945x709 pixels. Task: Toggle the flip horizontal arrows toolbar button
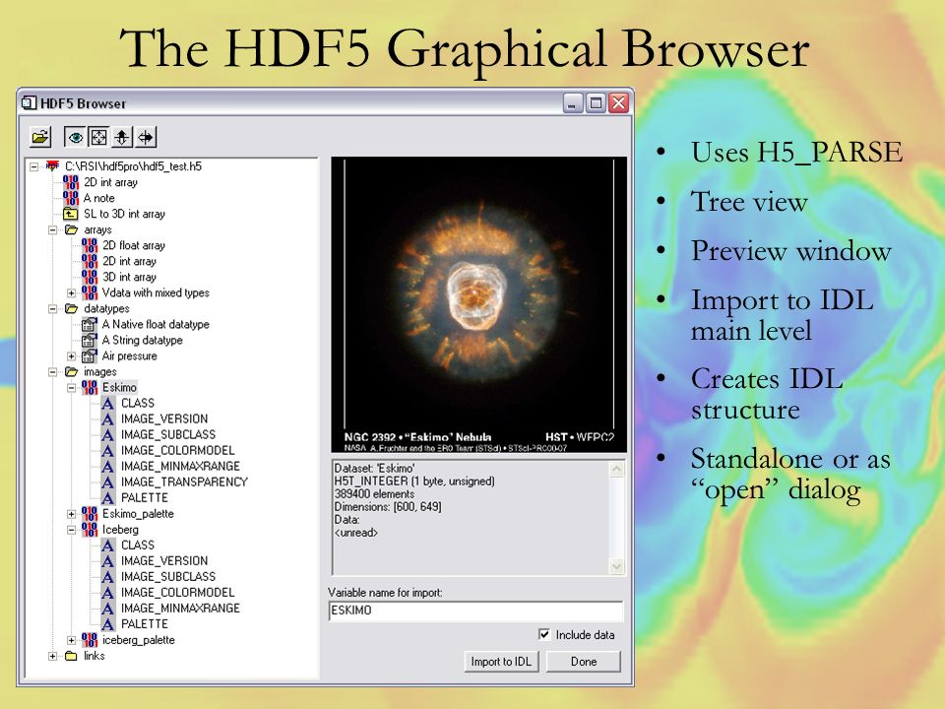click(146, 138)
